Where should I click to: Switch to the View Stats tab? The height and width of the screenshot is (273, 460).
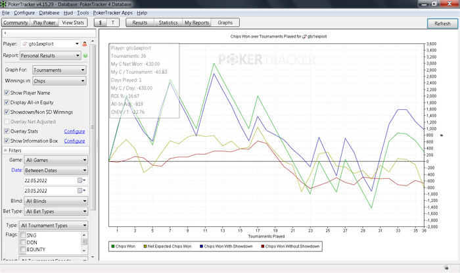73,22
